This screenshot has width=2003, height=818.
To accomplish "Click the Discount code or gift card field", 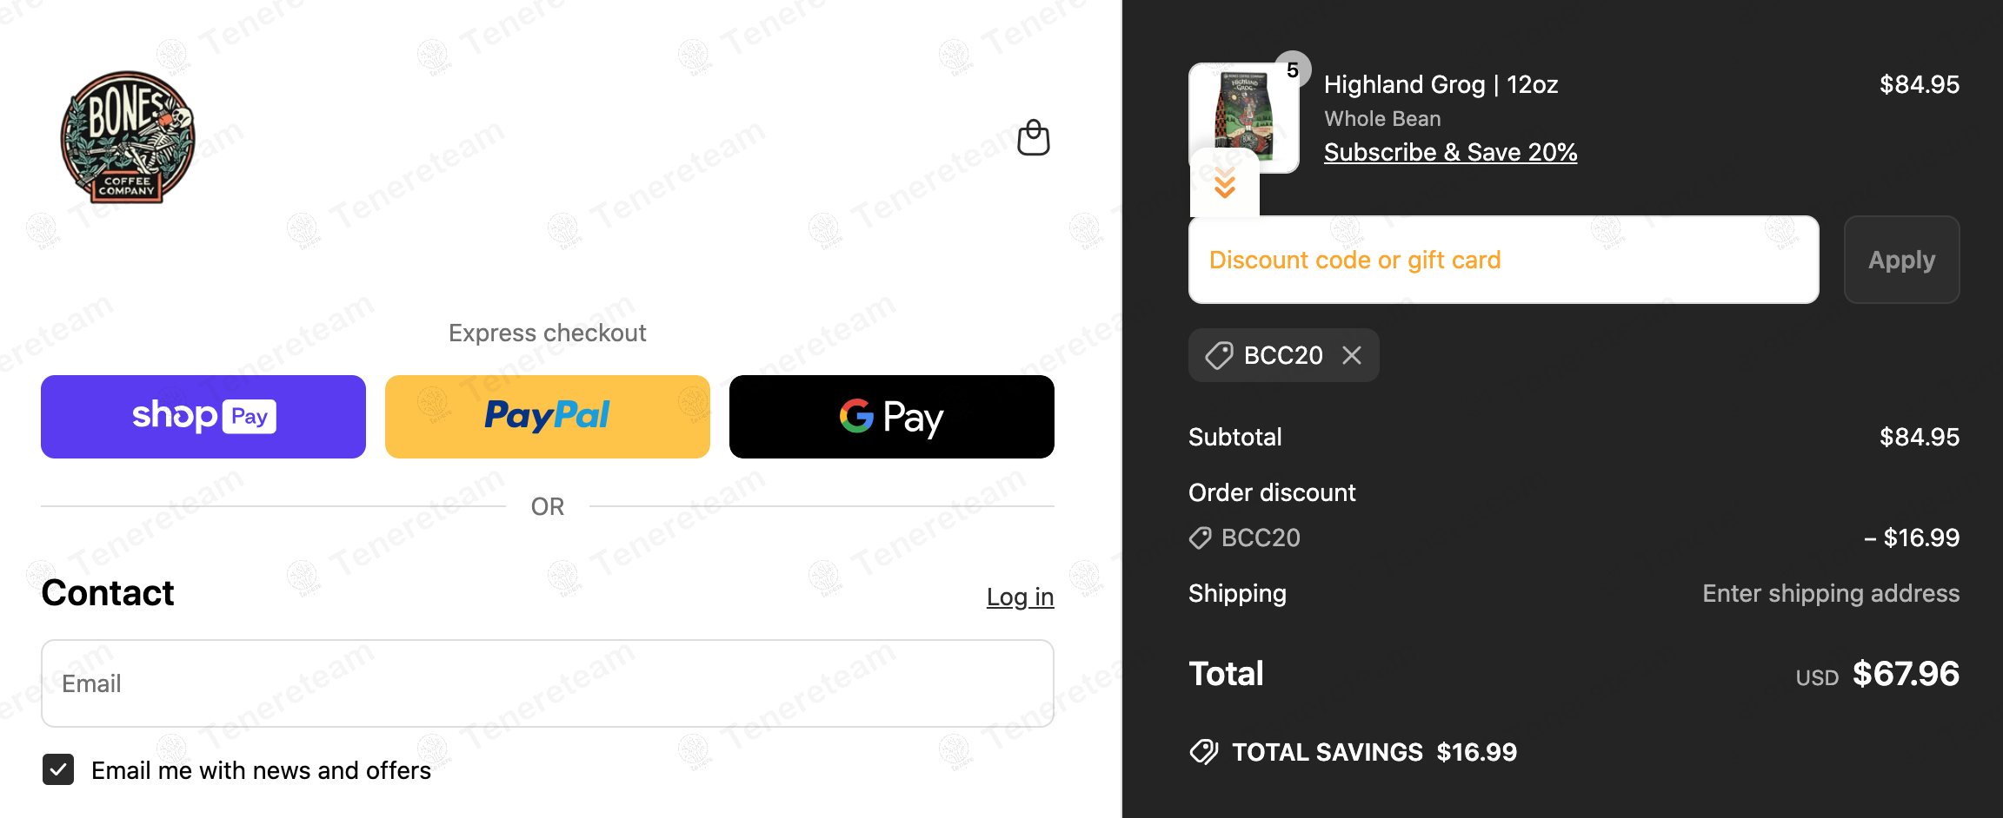I will point(1503,260).
